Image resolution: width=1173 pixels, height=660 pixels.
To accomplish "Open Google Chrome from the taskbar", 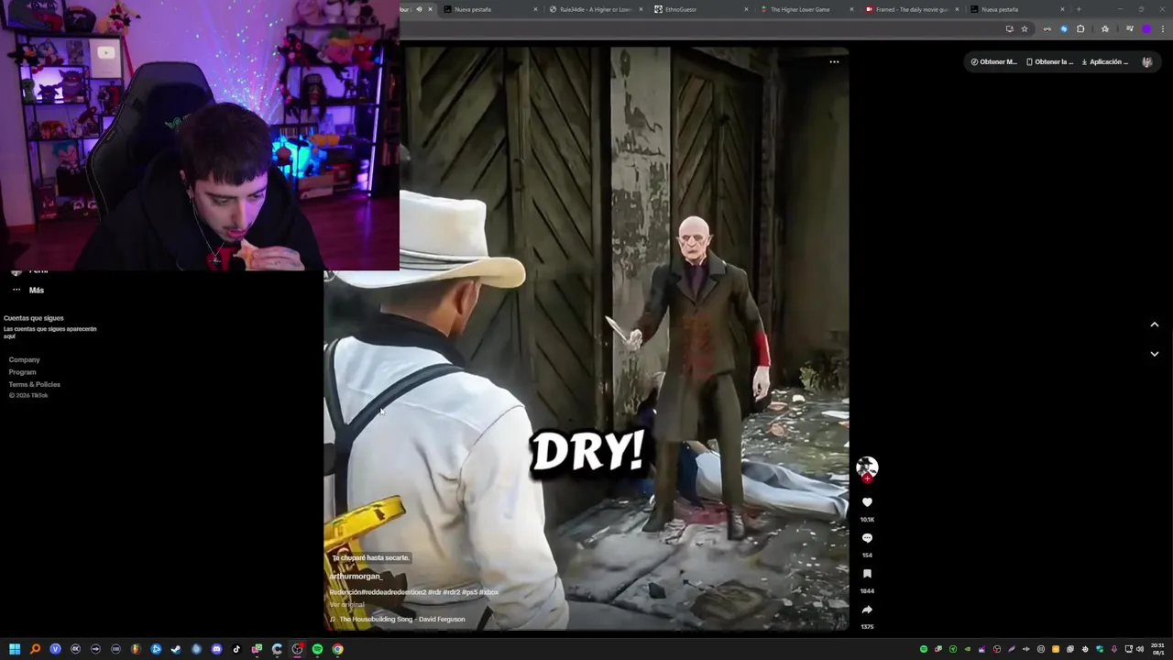I will pos(337,649).
